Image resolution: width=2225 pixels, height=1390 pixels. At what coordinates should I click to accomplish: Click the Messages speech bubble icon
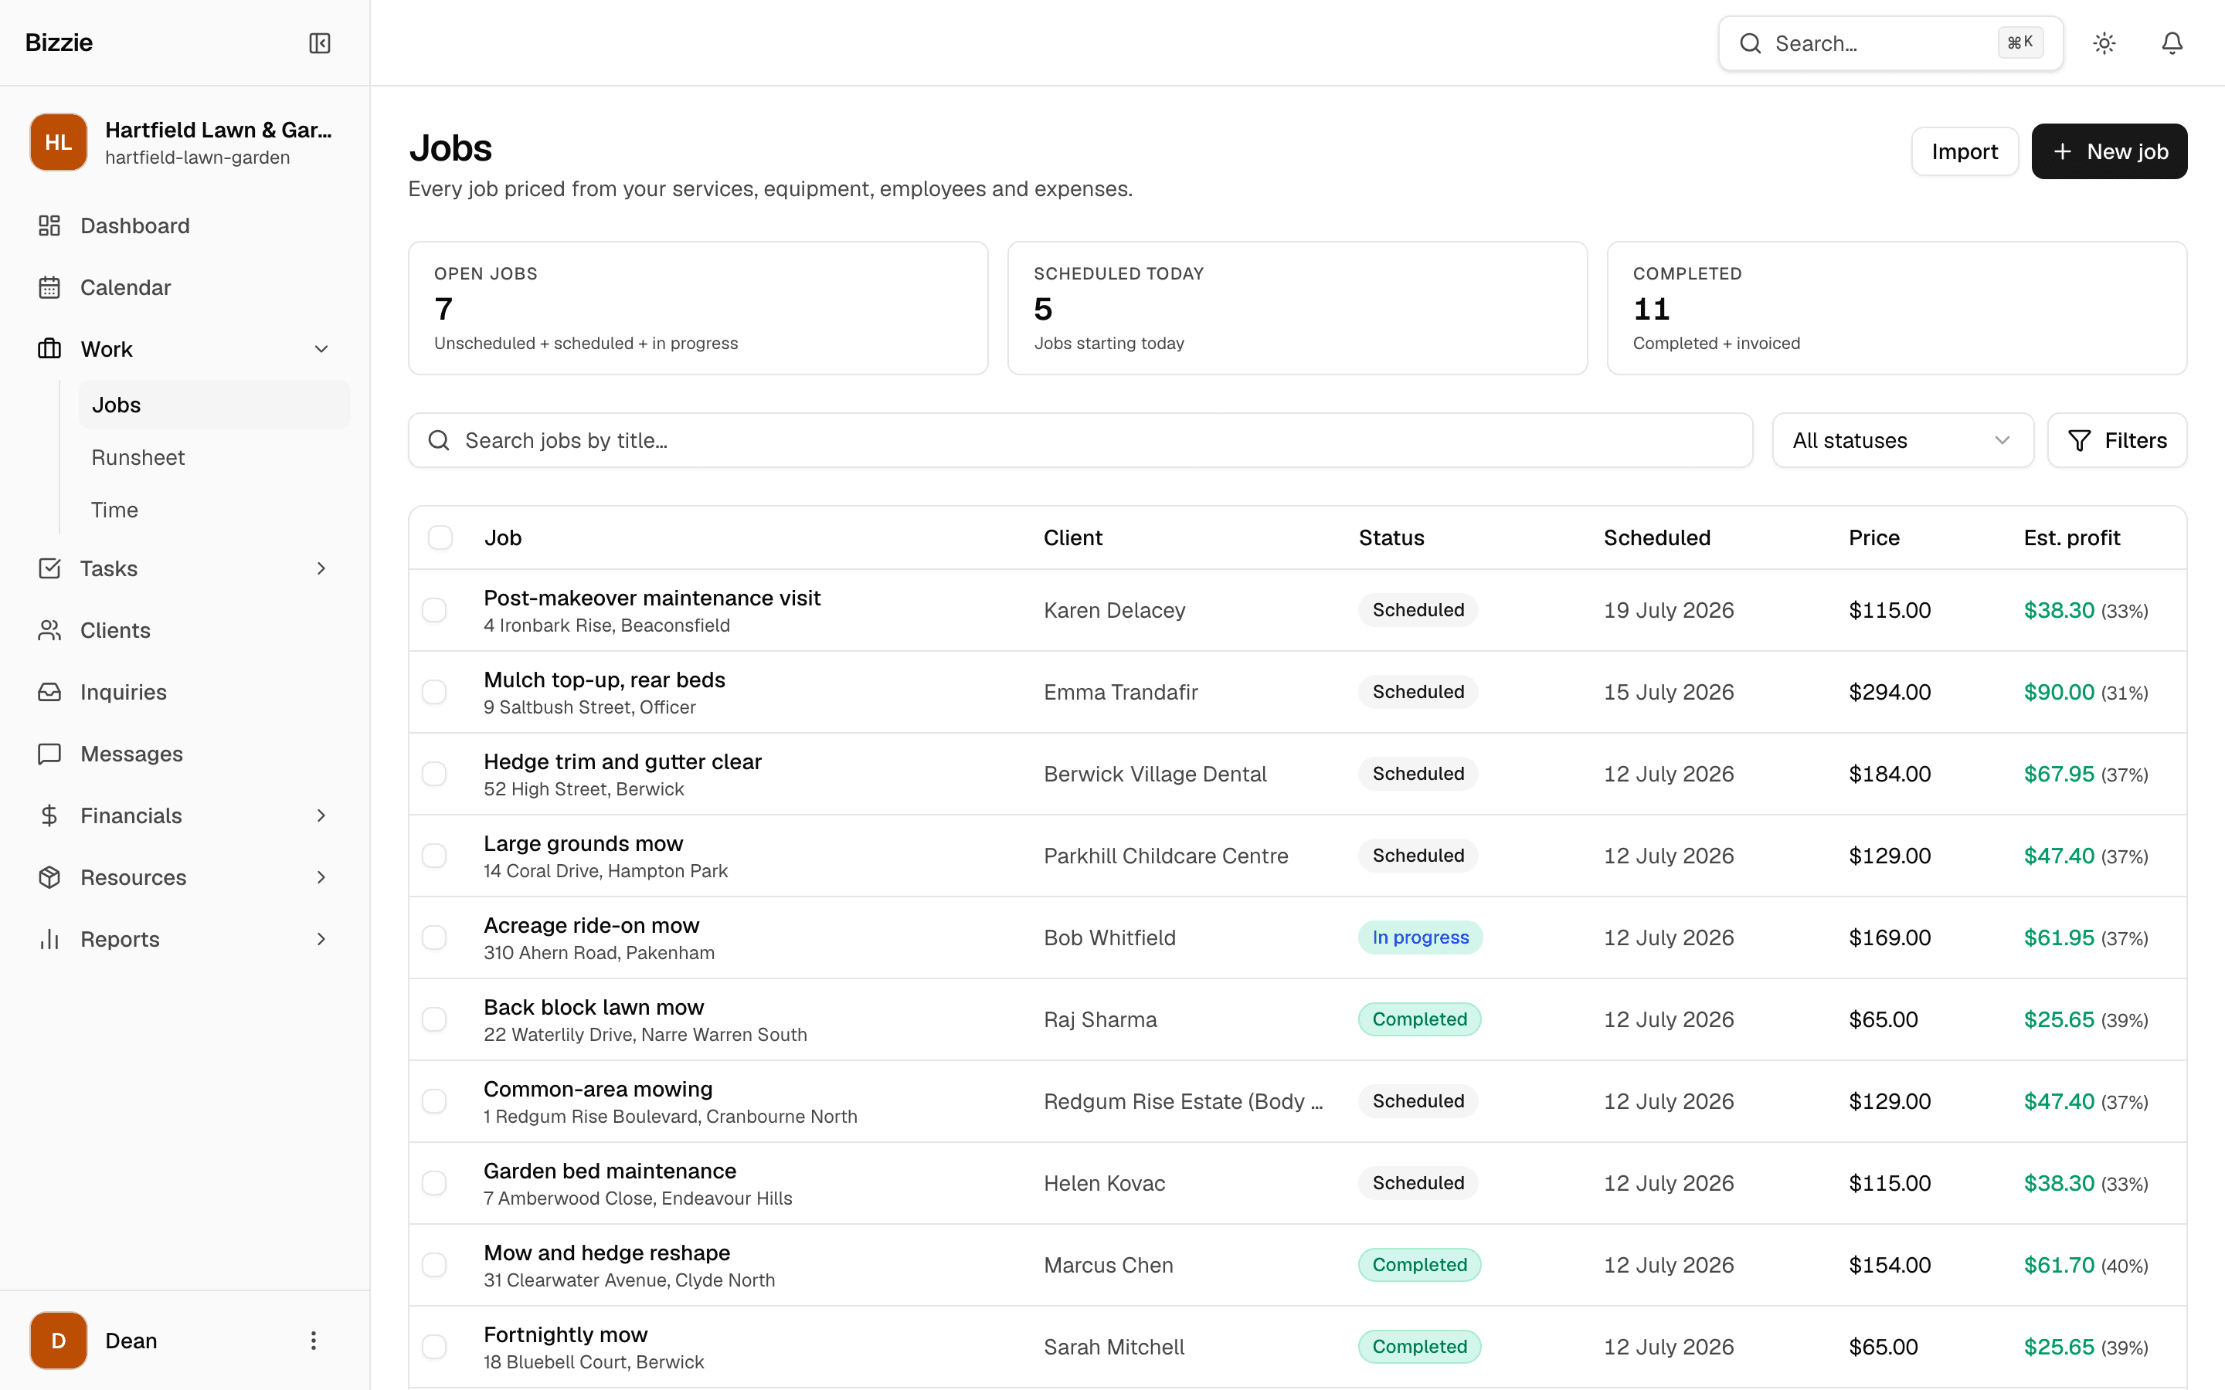pos(49,754)
